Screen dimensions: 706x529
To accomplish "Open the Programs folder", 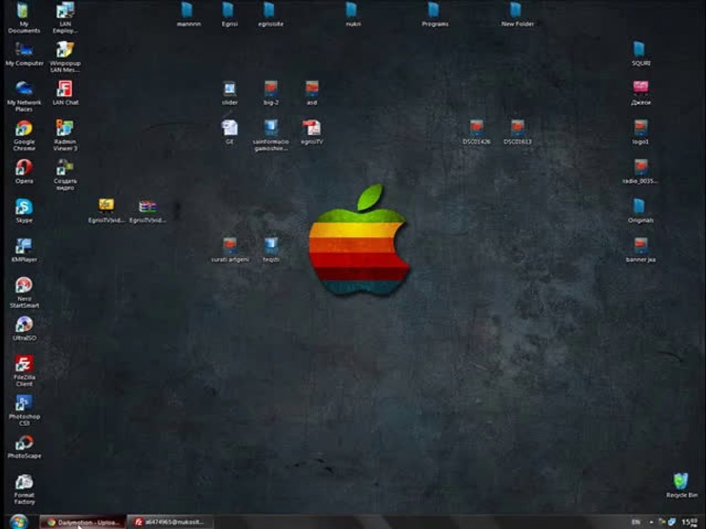I will tap(435, 15).
